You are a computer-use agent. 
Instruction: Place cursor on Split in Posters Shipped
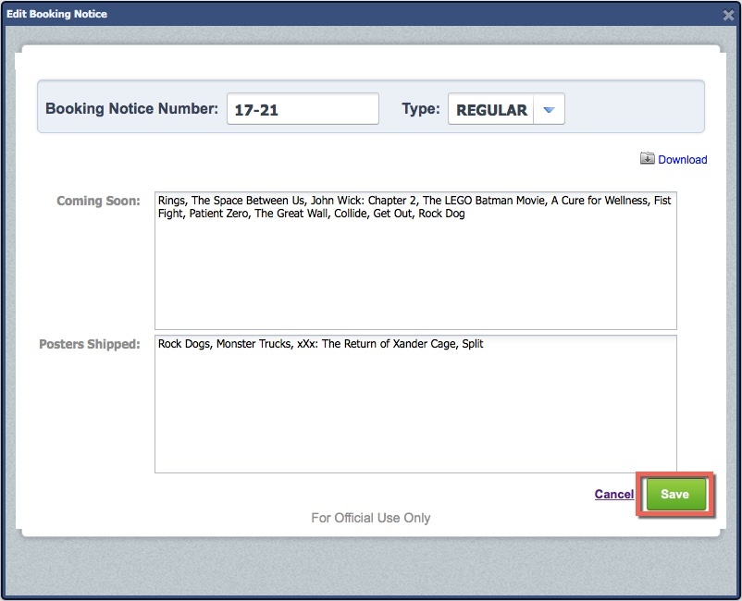(x=472, y=344)
